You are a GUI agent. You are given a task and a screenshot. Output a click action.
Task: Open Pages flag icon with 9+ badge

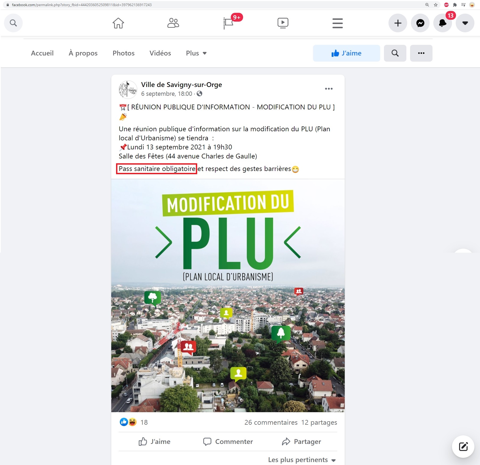[x=228, y=23]
